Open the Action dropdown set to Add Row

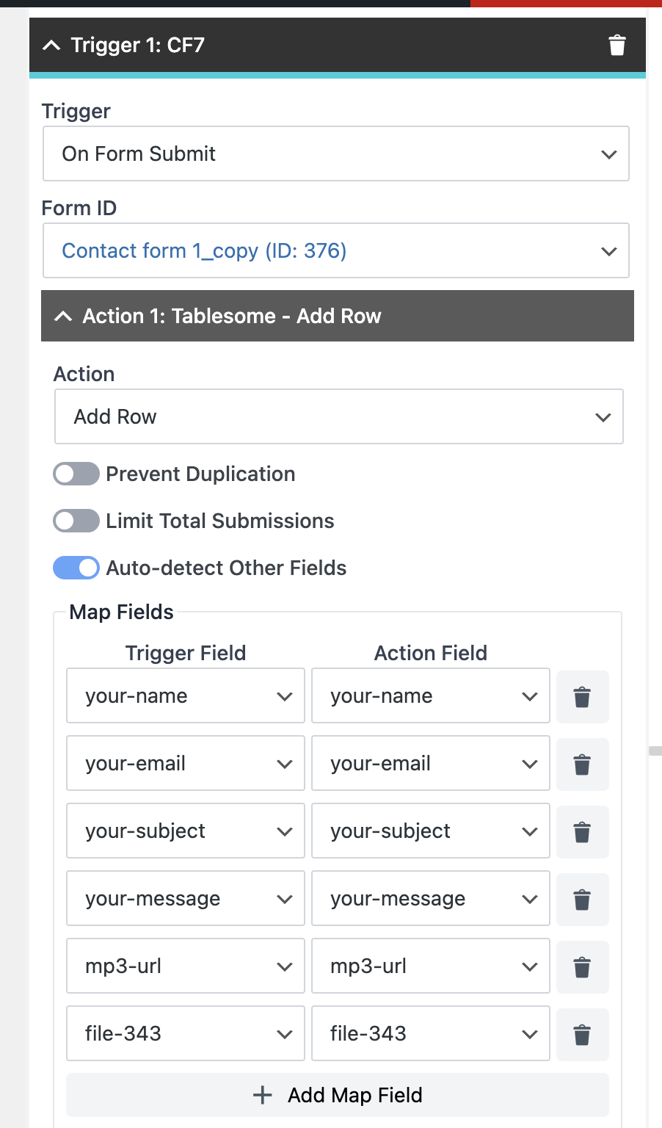(x=338, y=417)
